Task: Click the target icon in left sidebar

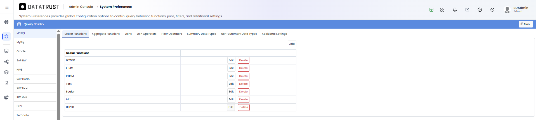Action: [6, 22]
